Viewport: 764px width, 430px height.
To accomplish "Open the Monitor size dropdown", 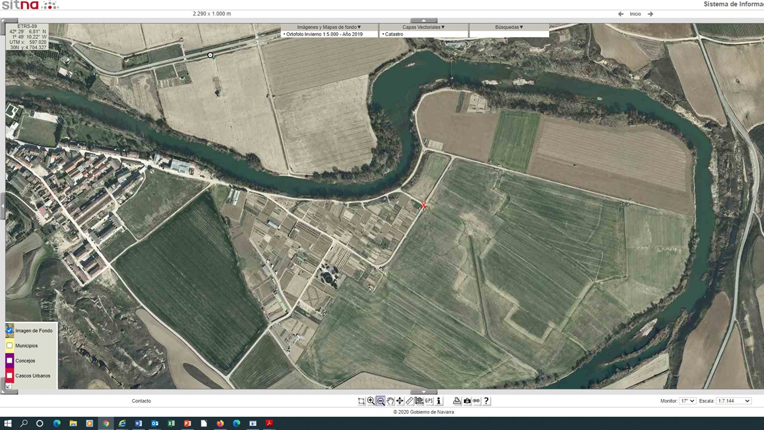I will pos(688,401).
